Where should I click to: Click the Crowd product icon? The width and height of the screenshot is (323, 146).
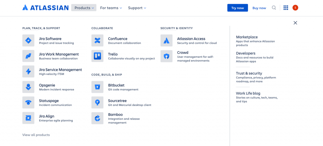pos(167,56)
